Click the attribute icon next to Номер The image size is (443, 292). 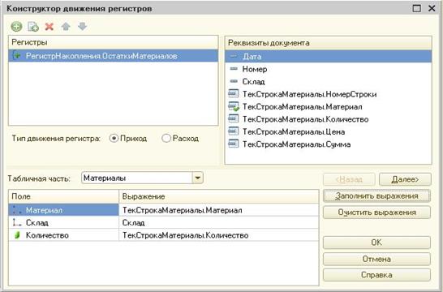[234, 69]
